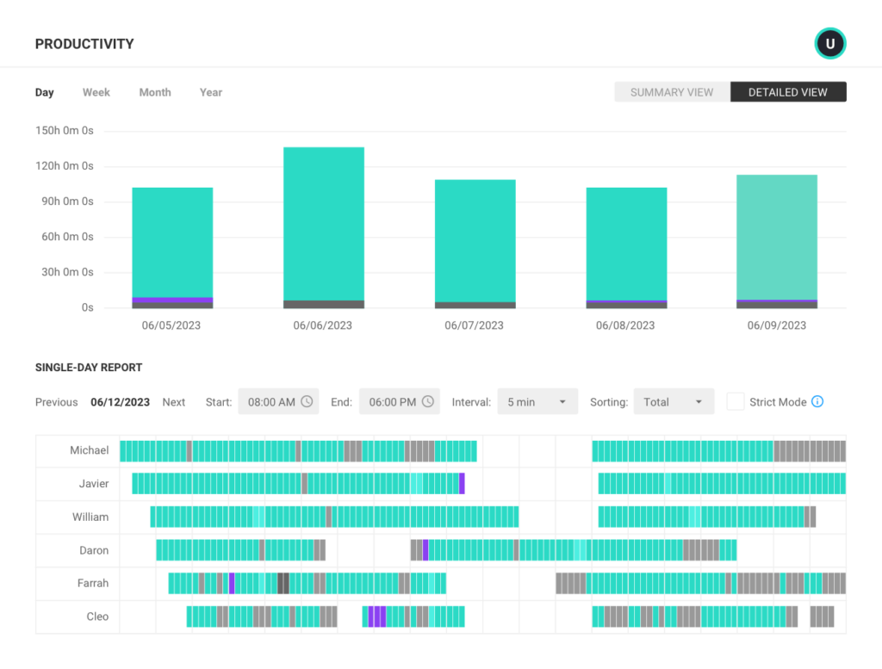The image size is (882, 669).
Task: Click Next to advance the report date
Action: (x=174, y=401)
